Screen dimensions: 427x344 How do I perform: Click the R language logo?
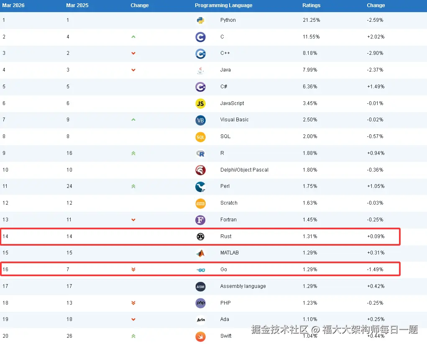pyautogui.click(x=200, y=154)
